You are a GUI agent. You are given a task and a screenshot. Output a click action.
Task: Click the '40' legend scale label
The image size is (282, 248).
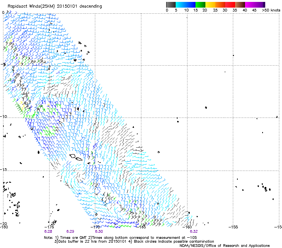click(x=245, y=10)
